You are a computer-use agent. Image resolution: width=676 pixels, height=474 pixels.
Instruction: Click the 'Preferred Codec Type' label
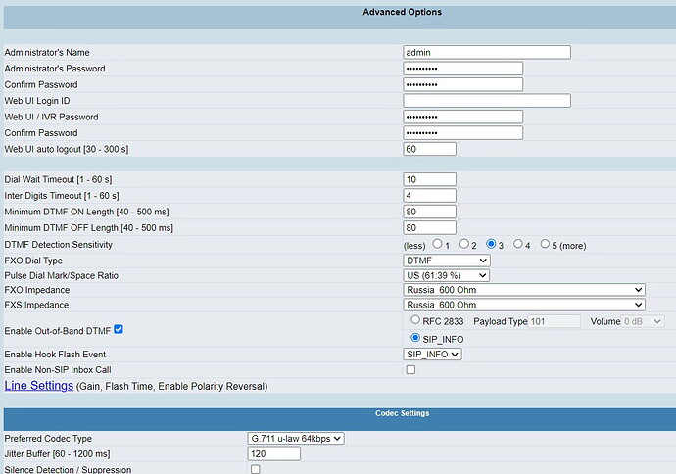pos(48,438)
